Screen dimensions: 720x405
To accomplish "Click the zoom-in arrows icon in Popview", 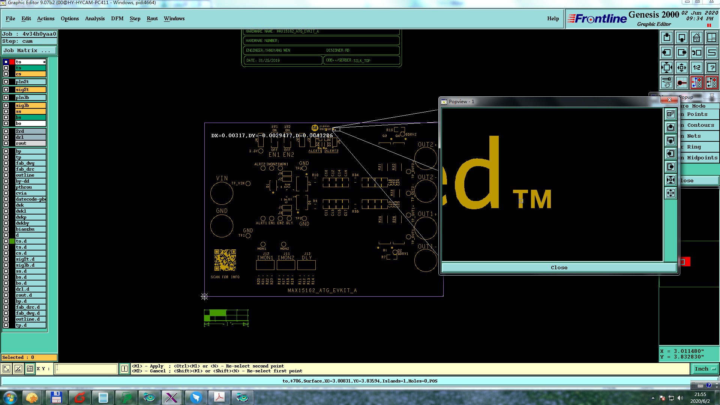I will click(670, 180).
